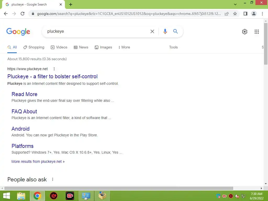The image size is (268, 201).
Task: Expand the tab search chevron
Action: [235, 4]
